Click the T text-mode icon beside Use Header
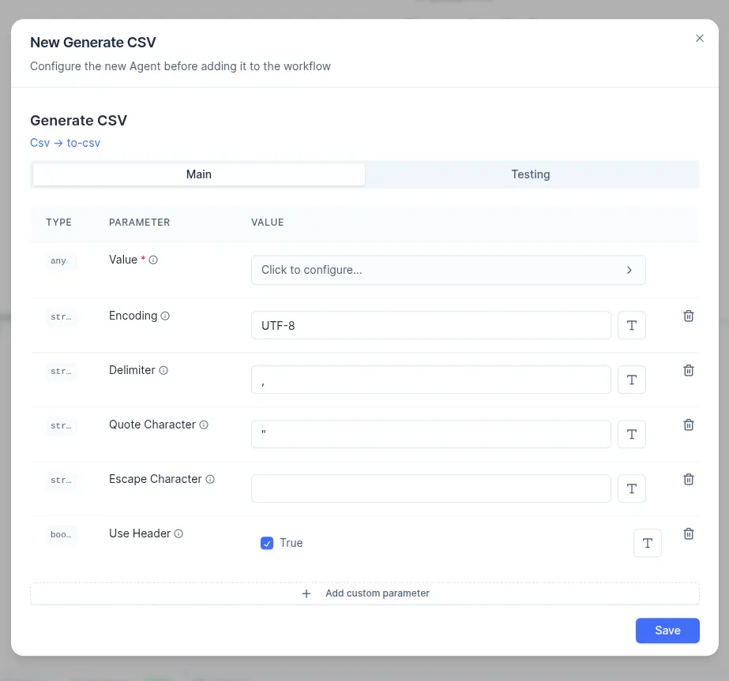Viewport: 729px width, 681px height. [647, 543]
